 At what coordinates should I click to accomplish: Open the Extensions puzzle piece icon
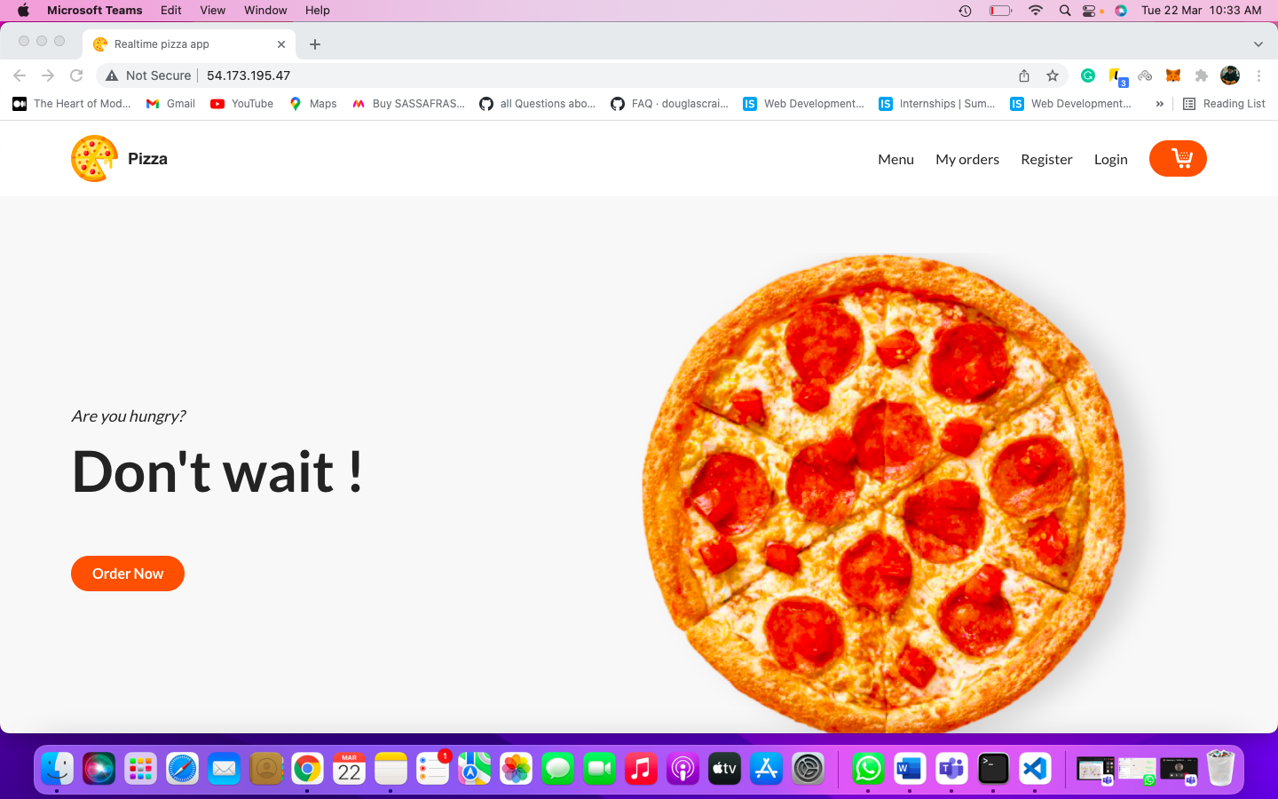1202,75
